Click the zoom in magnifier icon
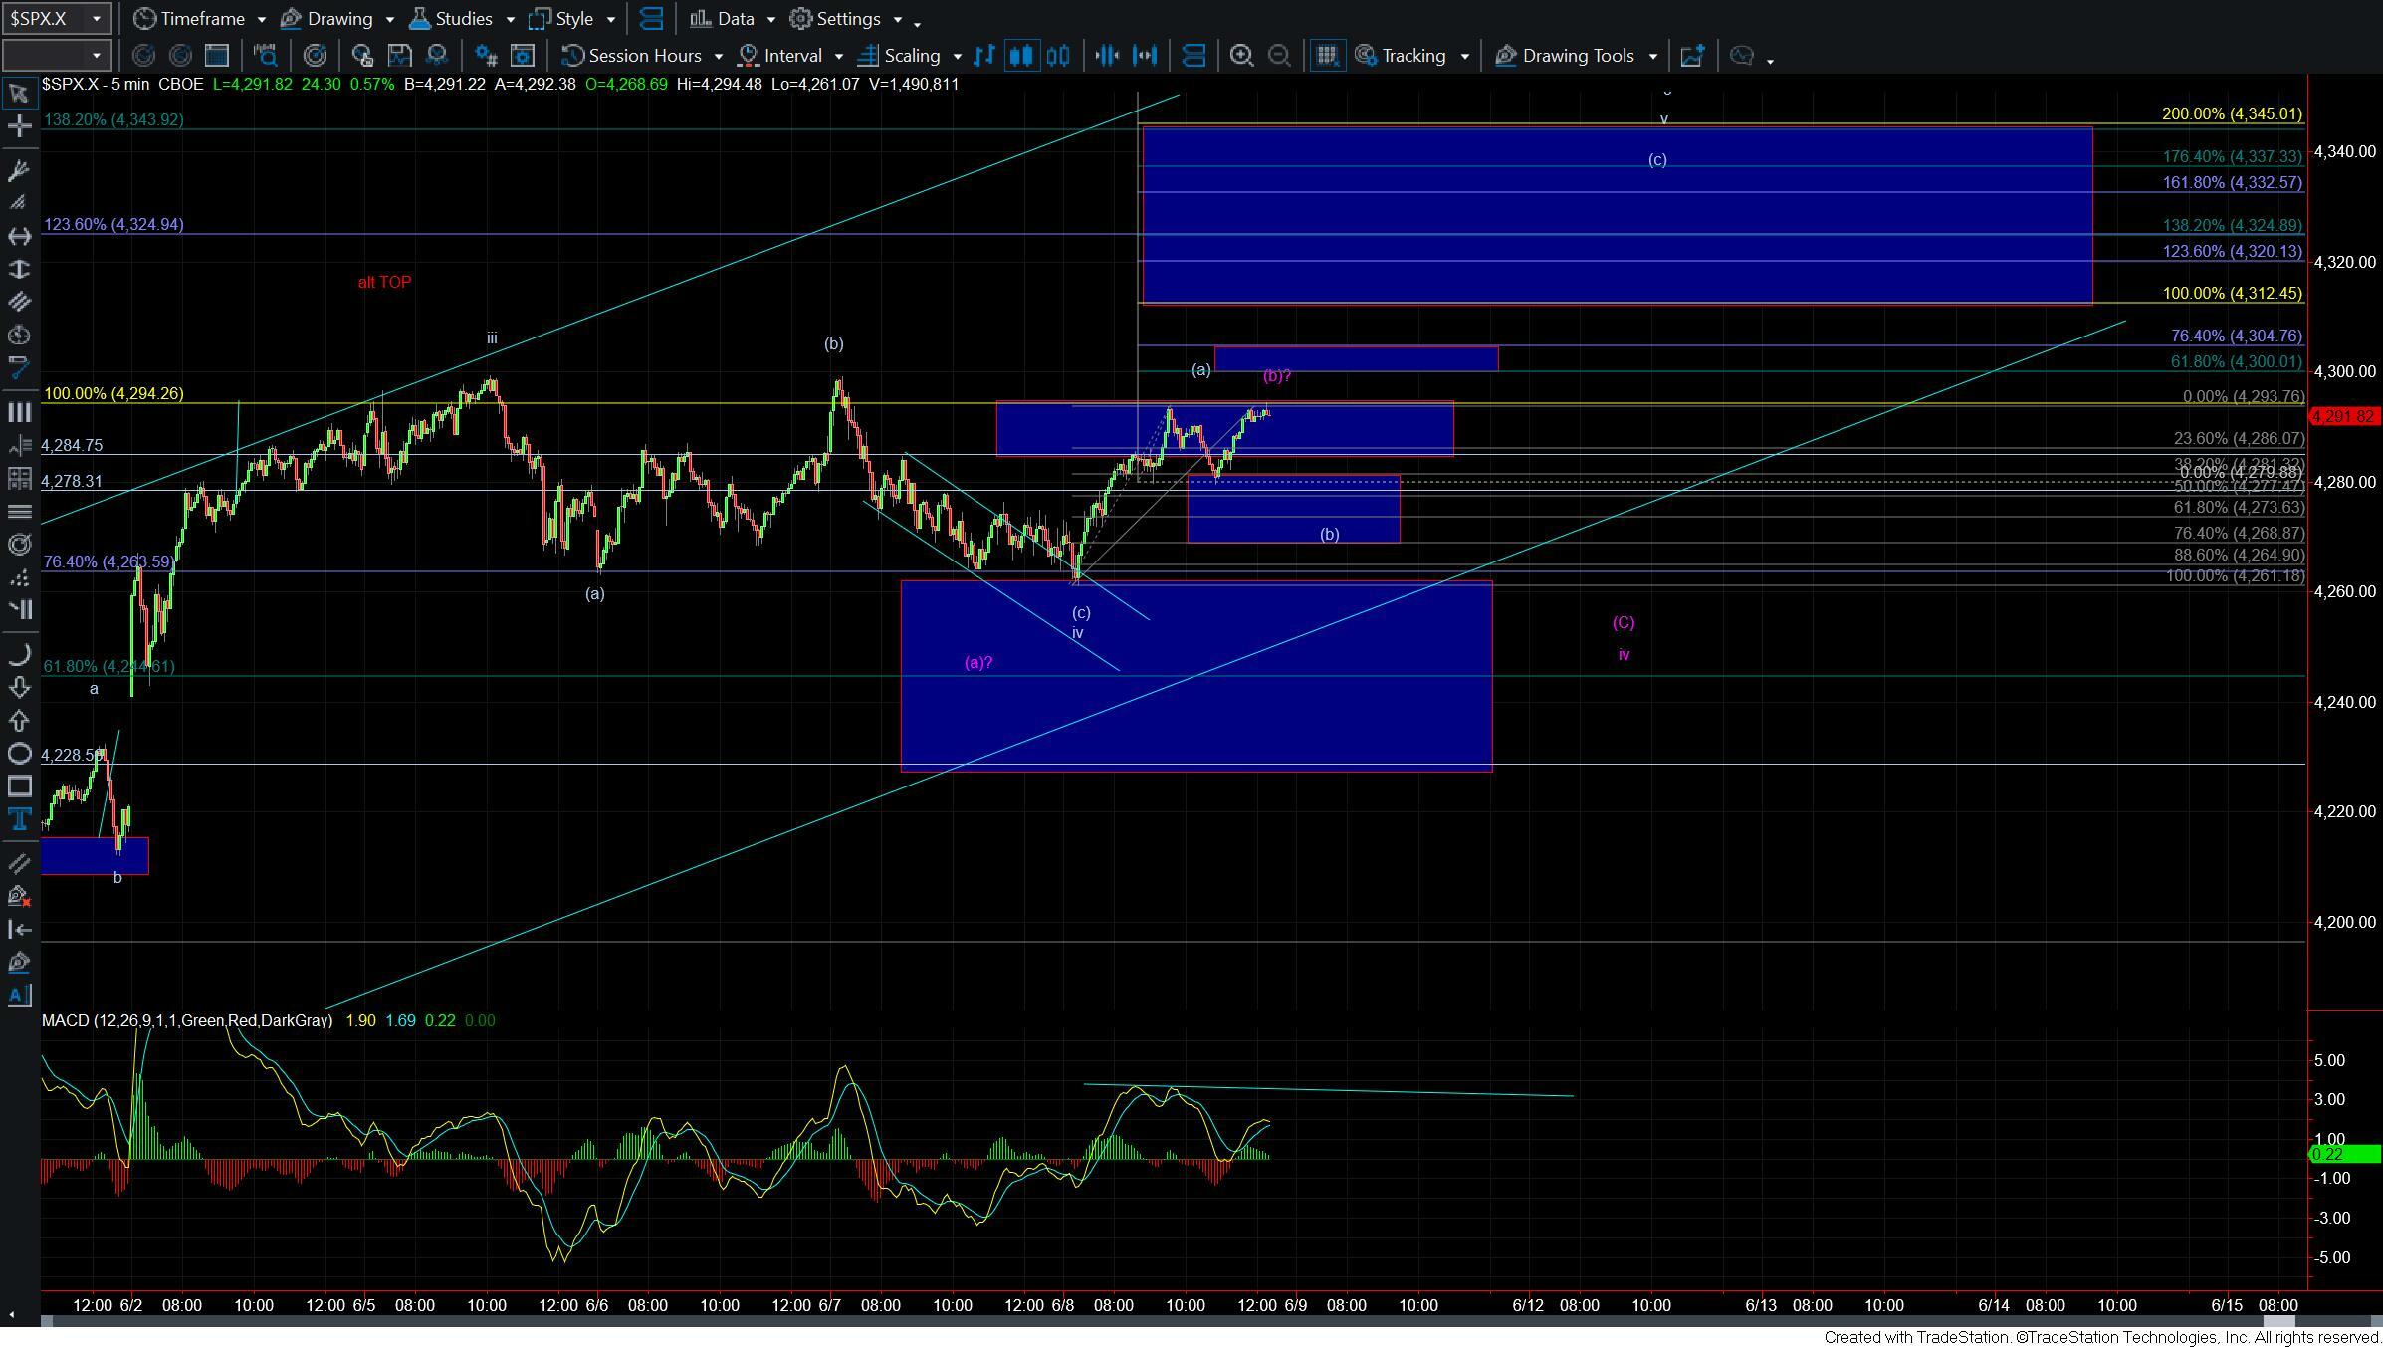The width and height of the screenshot is (2383, 1347). [1241, 56]
